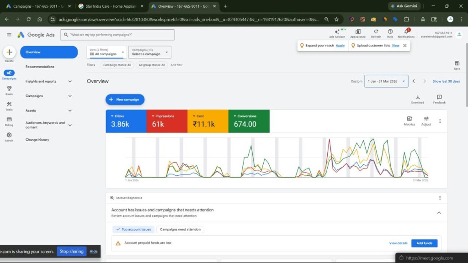This screenshot has height=263, width=468.
Task: Click the Download icon above chart
Action: [x=417, y=97]
